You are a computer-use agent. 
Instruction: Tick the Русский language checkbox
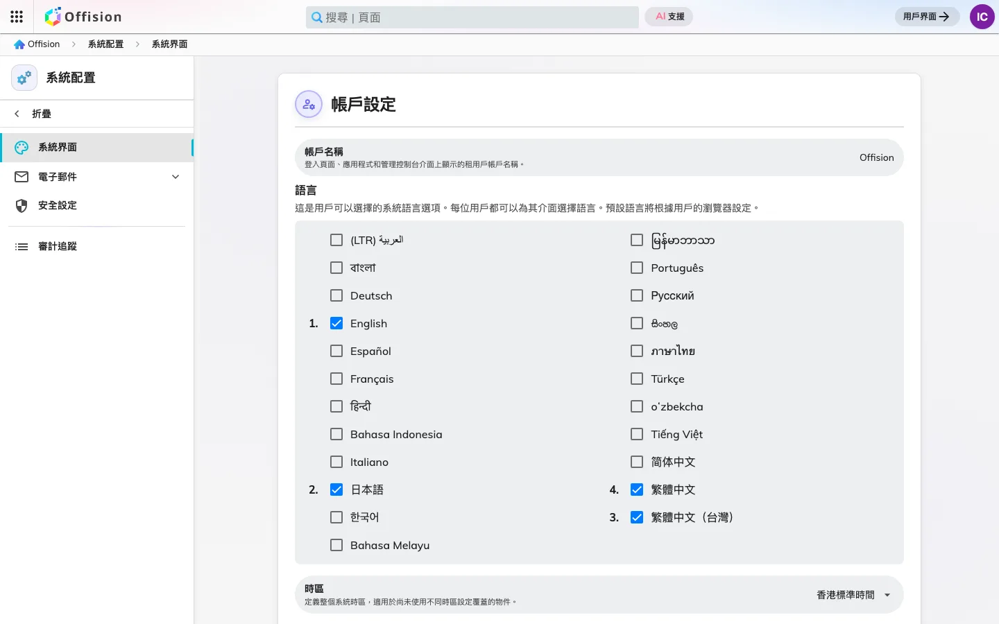tap(637, 295)
